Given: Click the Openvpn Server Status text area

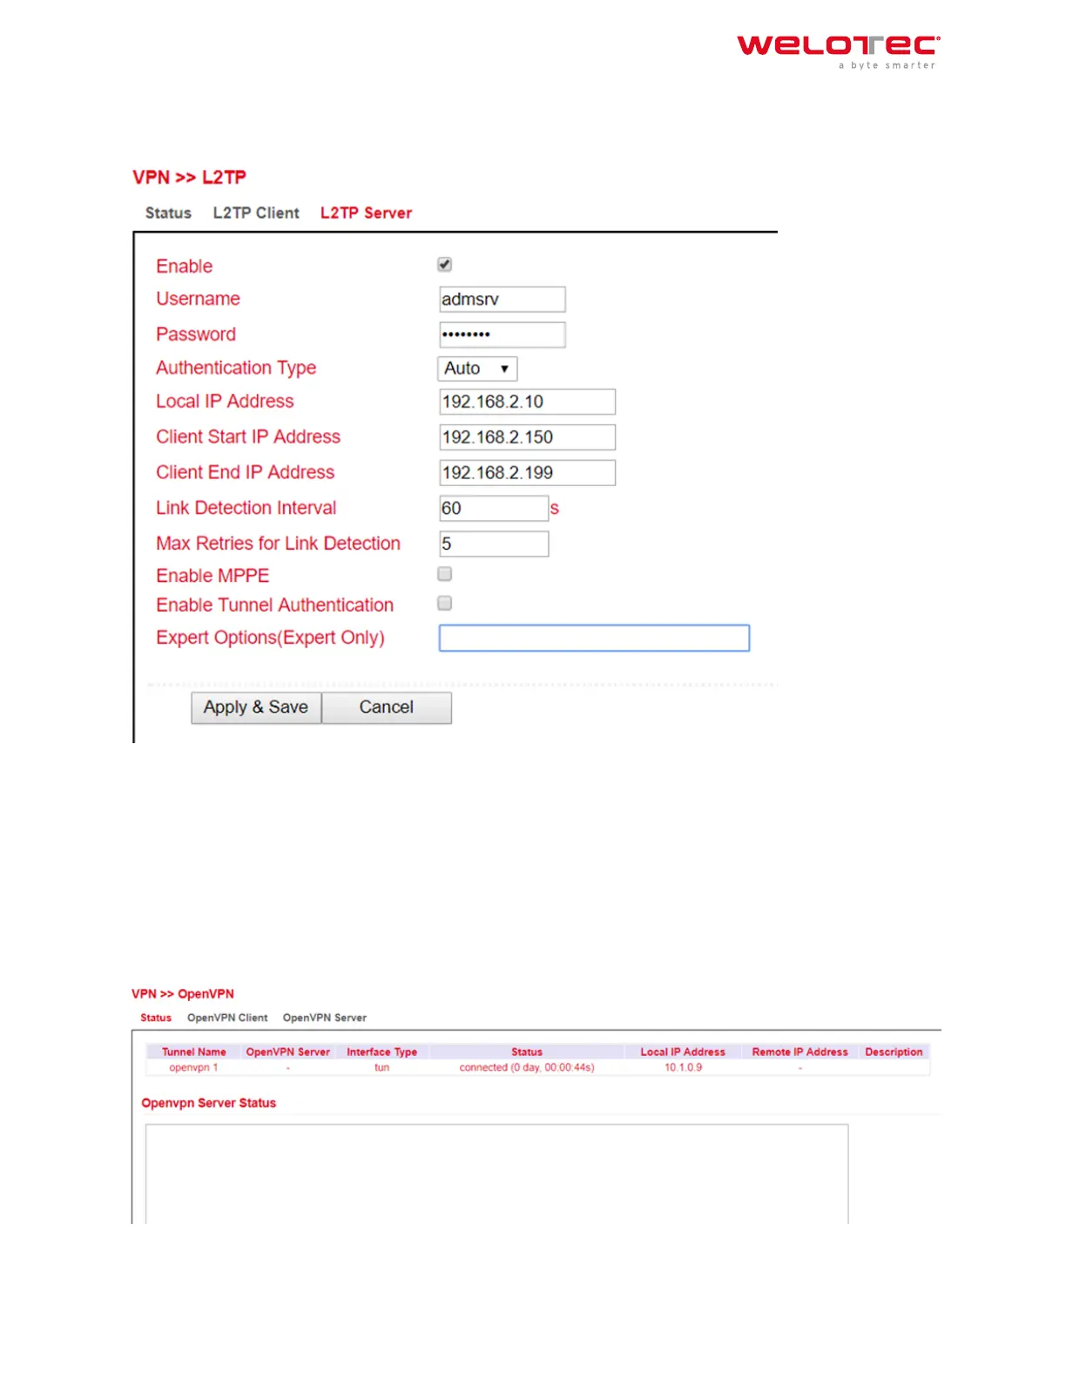Looking at the screenshot, I should (x=496, y=1174).
